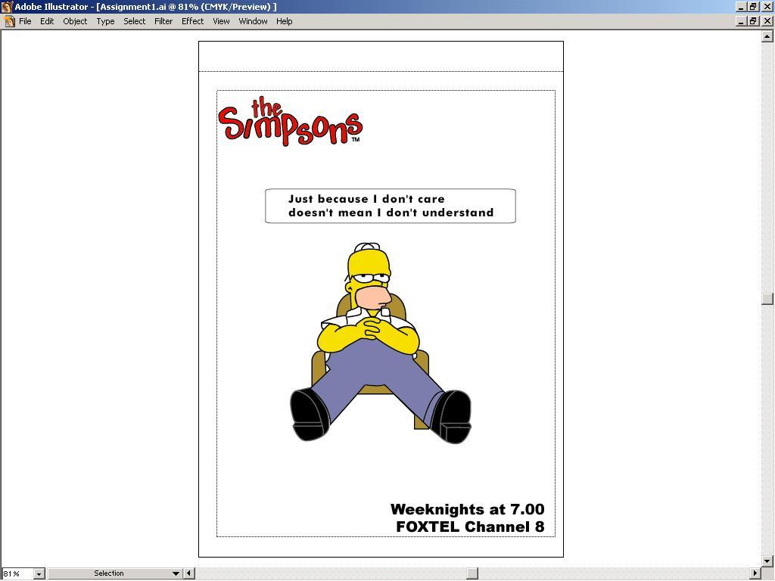Close the Assignment1.ai document window
The width and height of the screenshot is (775, 581).
767,21
